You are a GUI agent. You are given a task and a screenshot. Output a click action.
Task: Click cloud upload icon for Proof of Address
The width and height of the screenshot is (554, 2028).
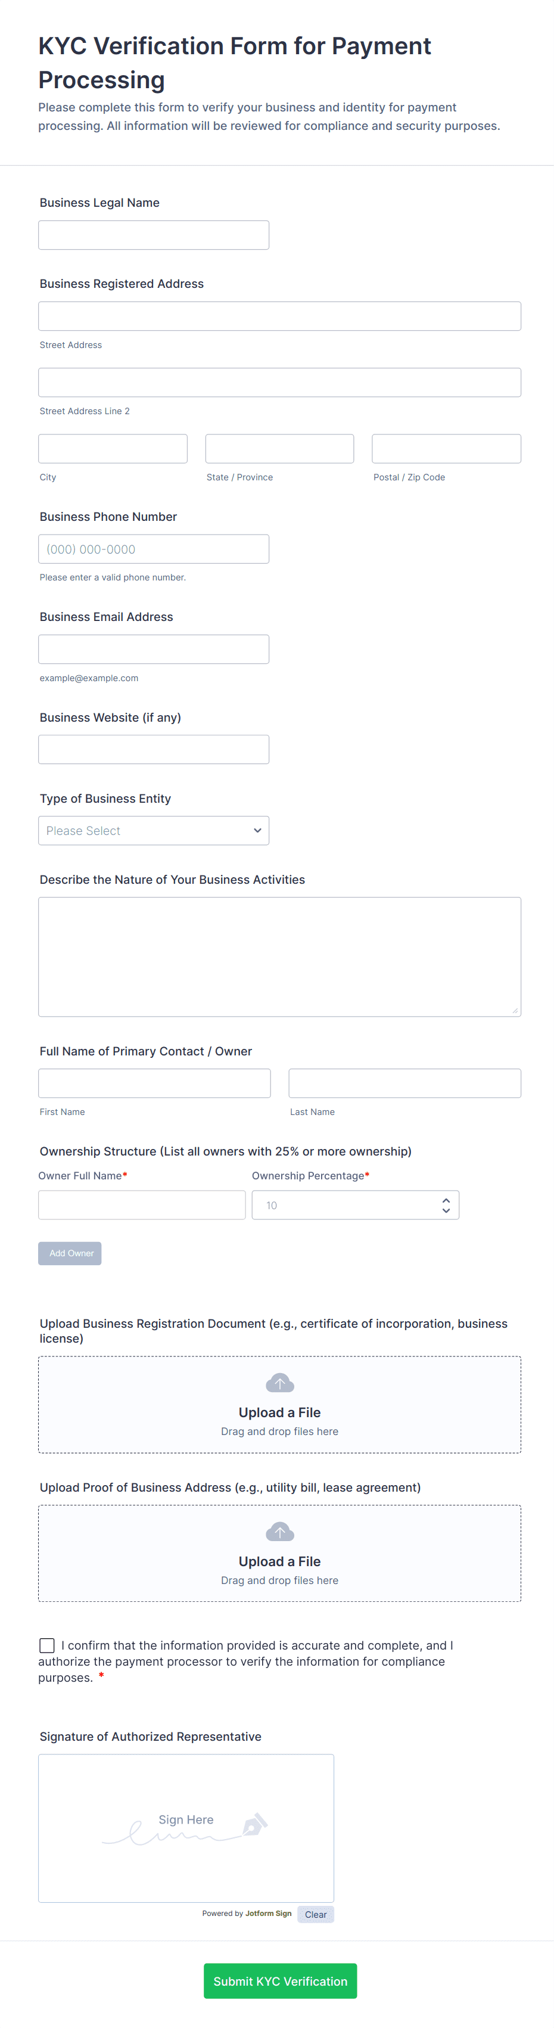pyautogui.click(x=279, y=1532)
